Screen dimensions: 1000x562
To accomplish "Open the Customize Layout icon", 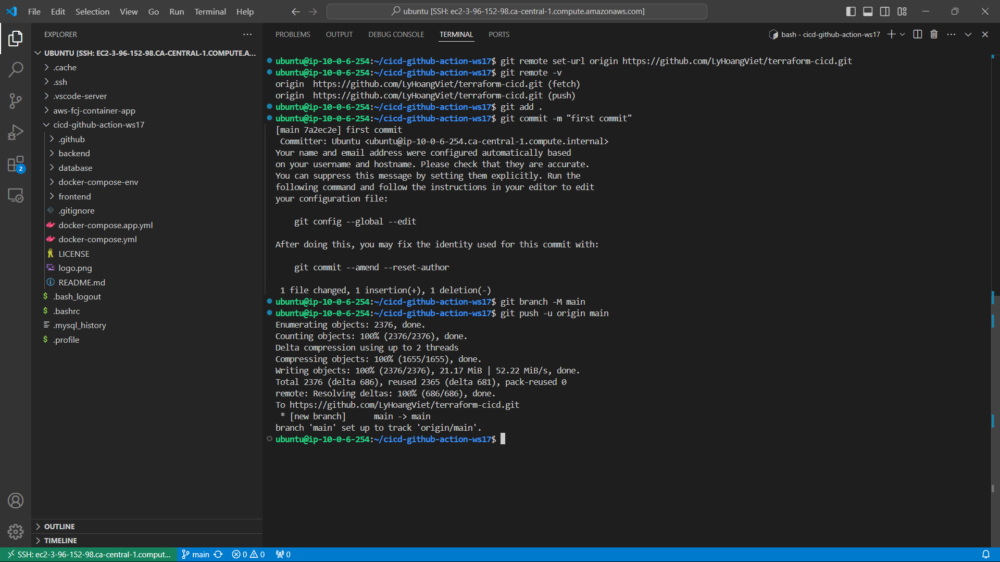I will pyautogui.click(x=902, y=11).
